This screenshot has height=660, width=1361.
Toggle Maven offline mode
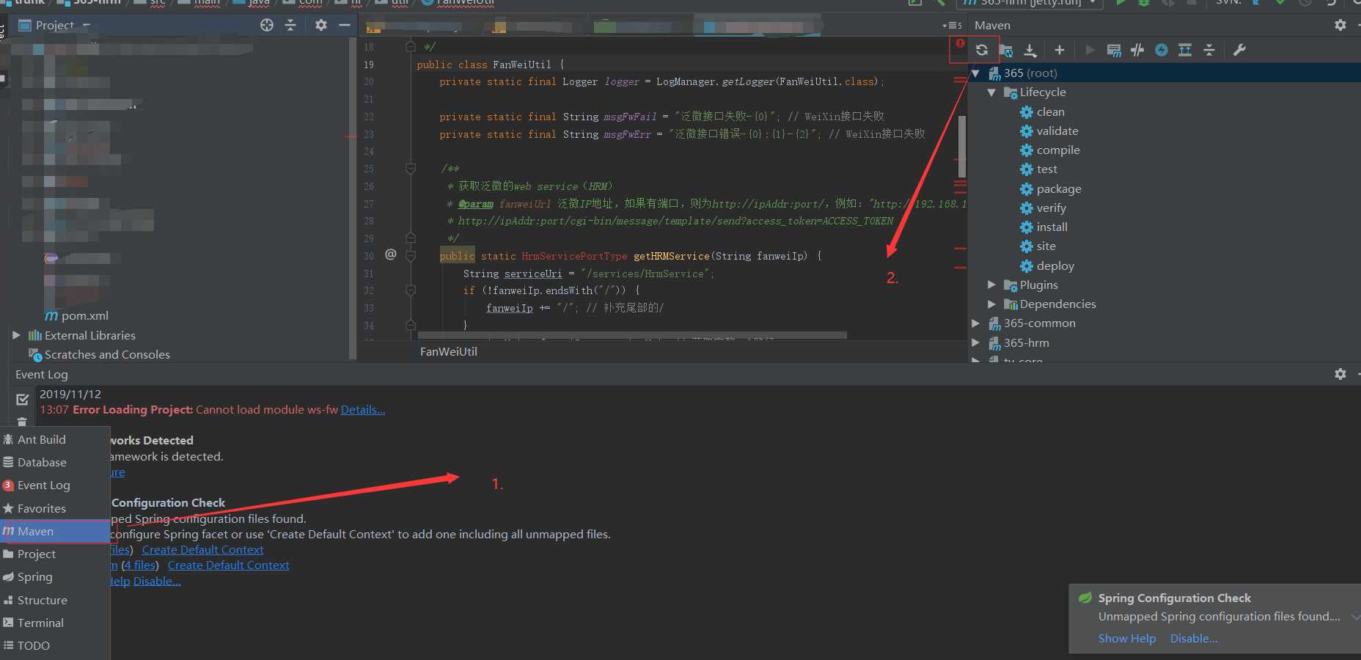coord(1137,50)
